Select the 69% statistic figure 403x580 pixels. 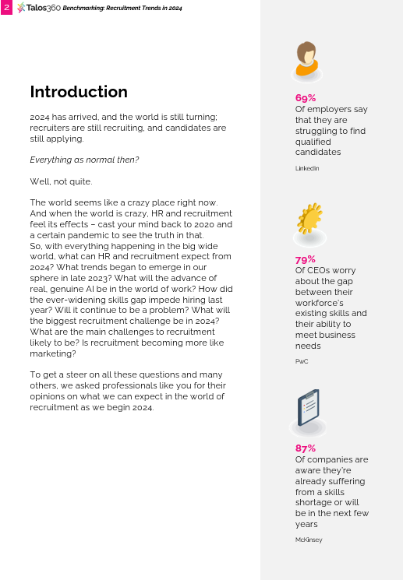tap(306, 98)
